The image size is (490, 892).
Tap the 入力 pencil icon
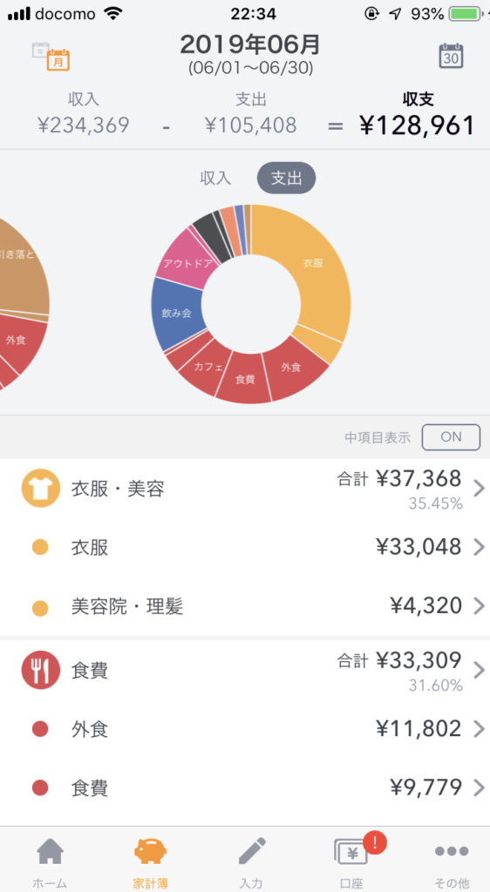pyautogui.click(x=251, y=852)
